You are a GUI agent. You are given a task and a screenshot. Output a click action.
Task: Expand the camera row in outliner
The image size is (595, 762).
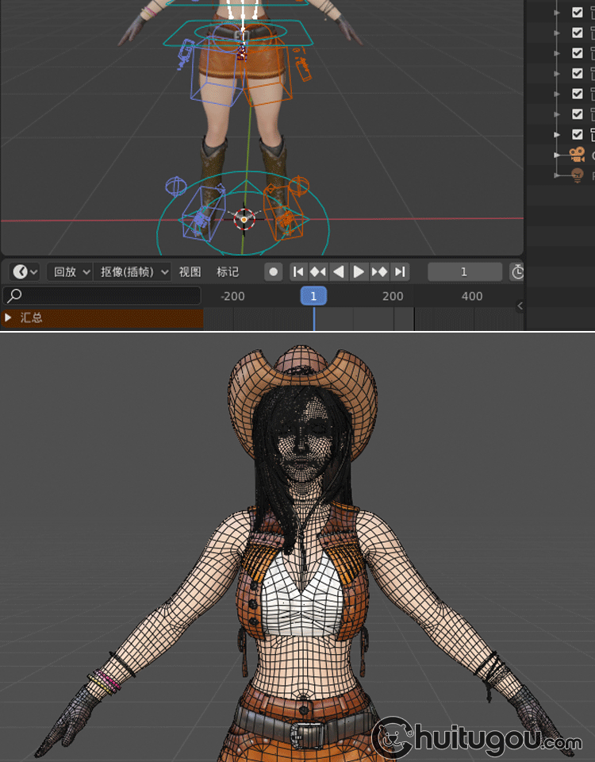(557, 155)
